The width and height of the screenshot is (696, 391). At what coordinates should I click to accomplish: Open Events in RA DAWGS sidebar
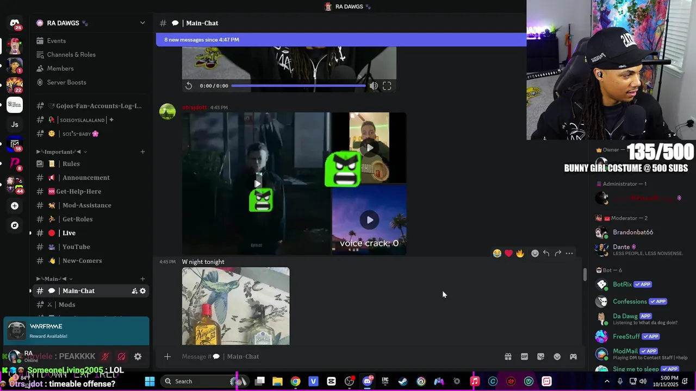tap(56, 41)
